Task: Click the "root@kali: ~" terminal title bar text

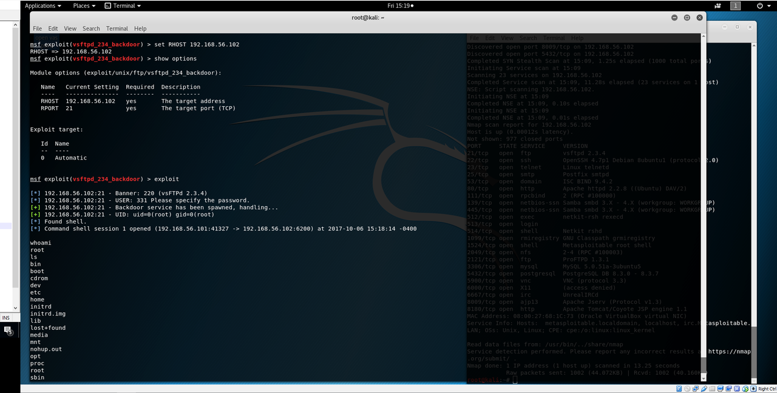Action: (368, 18)
